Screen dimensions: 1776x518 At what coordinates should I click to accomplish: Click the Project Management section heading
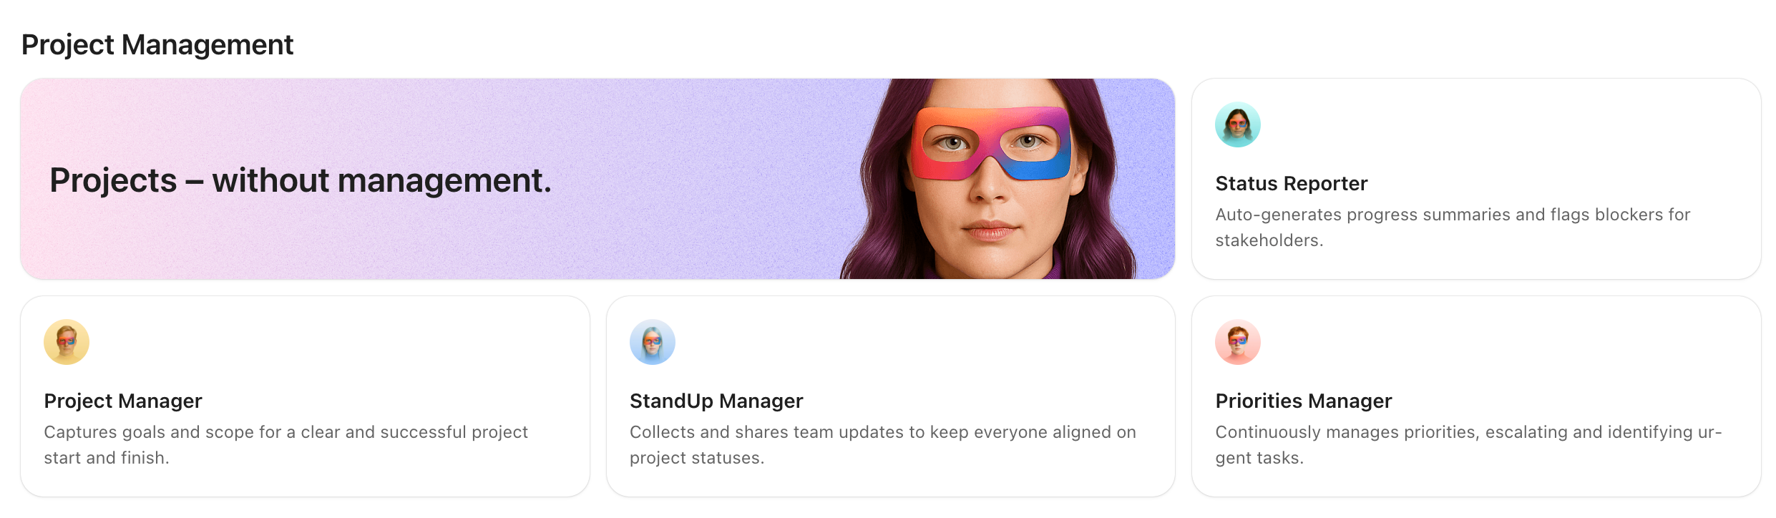click(x=157, y=44)
